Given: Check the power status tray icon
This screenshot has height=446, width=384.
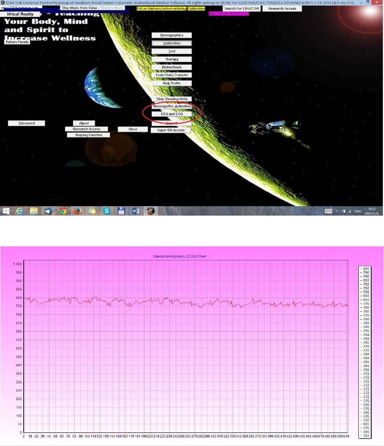Looking at the screenshot, I should [344, 211].
